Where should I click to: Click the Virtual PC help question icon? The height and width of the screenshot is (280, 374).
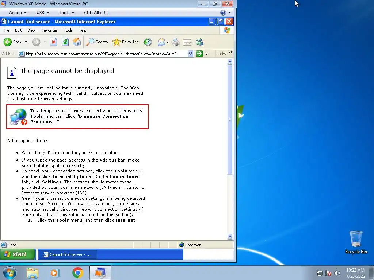223,13
